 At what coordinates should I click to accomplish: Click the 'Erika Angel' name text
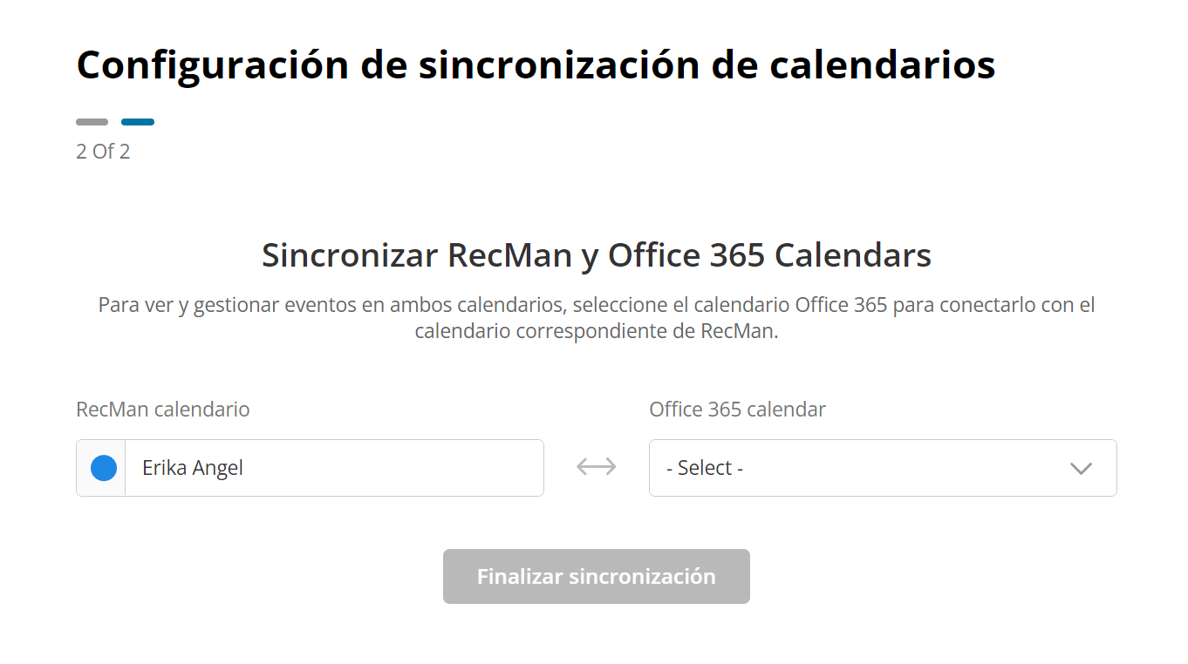click(193, 468)
